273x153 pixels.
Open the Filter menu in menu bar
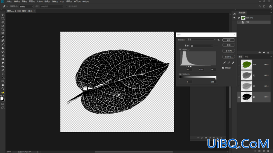point(55,2)
